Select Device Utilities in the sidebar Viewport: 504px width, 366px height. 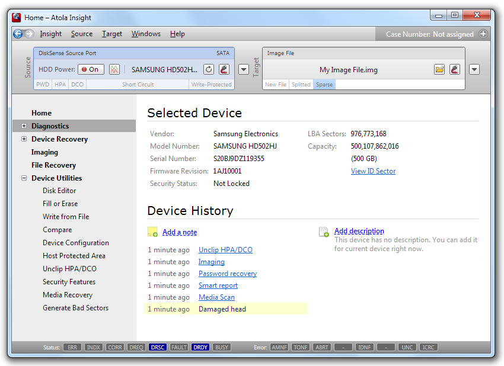[x=56, y=178]
